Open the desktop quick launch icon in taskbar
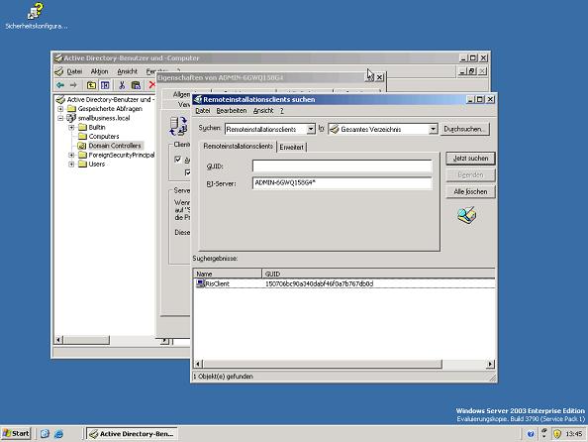Viewport: 588px width, 442px height. tap(45, 434)
